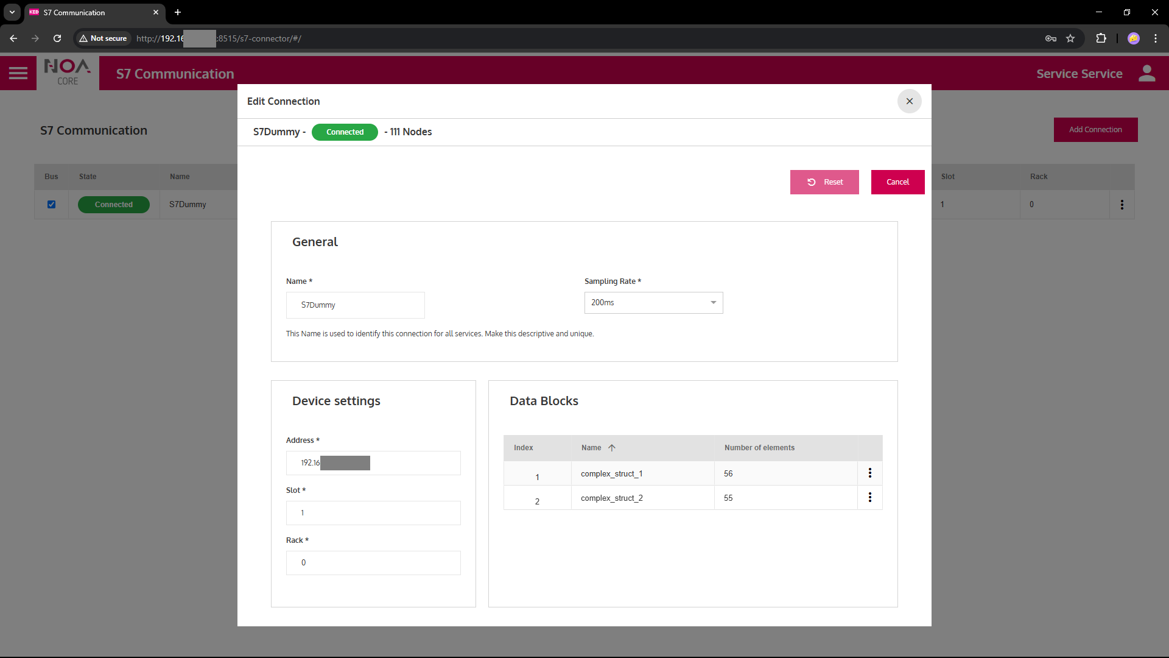The width and height of the screenshot is (1169, 658).
Task: Click the Slot input field
Action: pos(373,513)
